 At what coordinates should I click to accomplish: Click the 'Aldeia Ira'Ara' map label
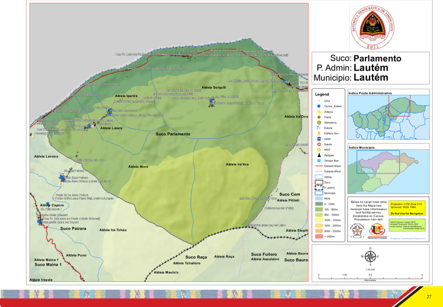click(x=237, y=164)
